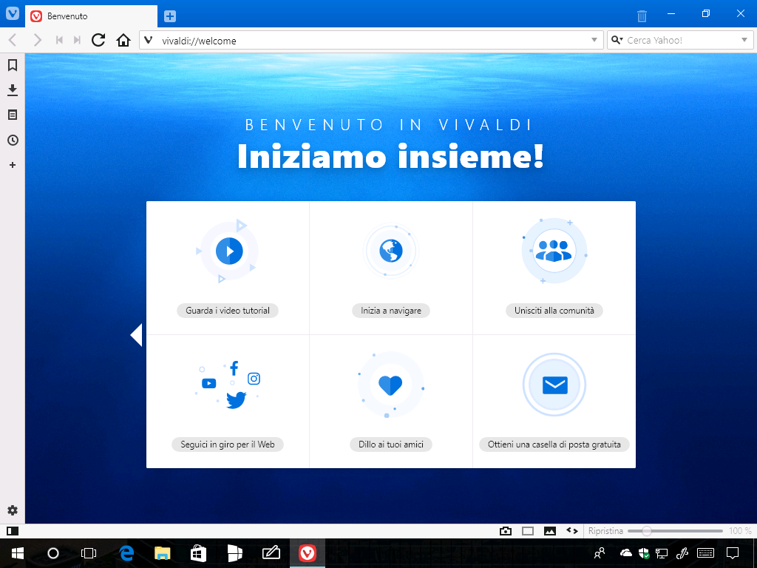Go forward with the forward arrow
757x568 pixels.
[x=37, y=40]
